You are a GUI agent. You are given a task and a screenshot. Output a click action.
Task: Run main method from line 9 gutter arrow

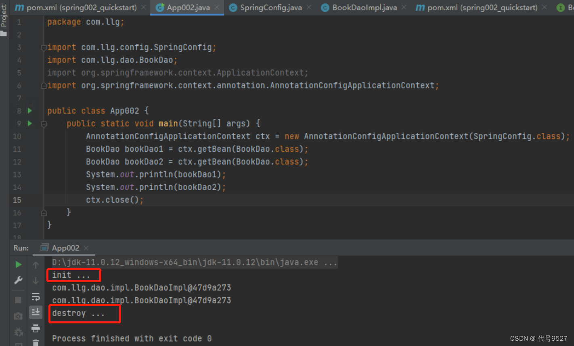[30, 123]
